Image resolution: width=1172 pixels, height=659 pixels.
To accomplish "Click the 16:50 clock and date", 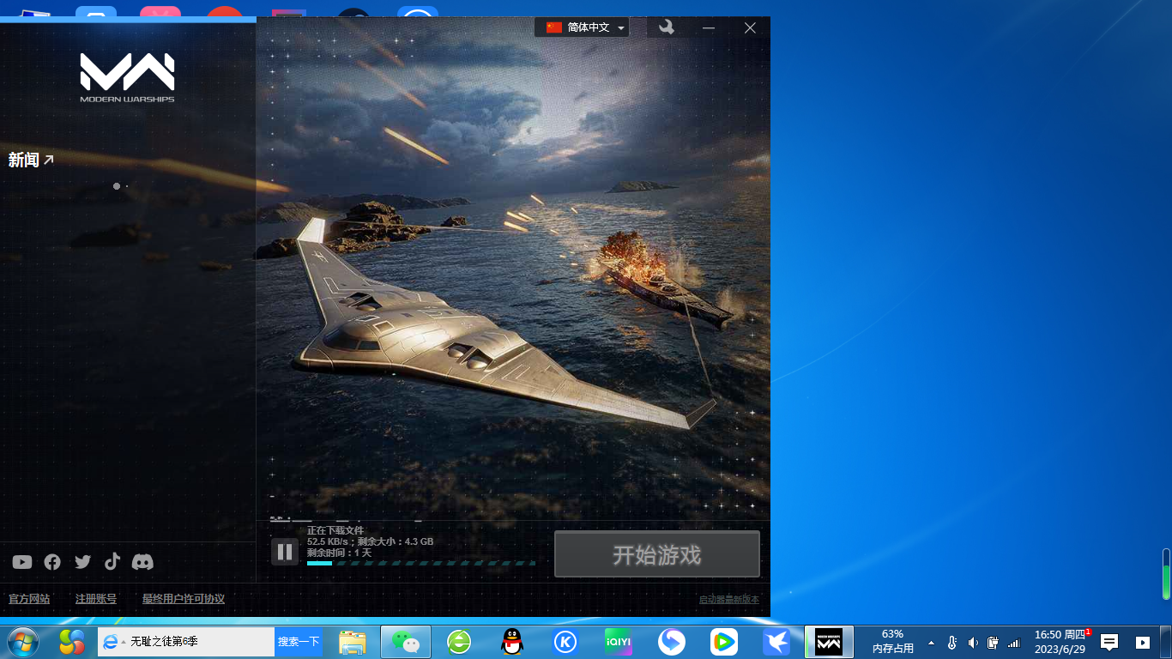I will click(x=1061, y=642).
